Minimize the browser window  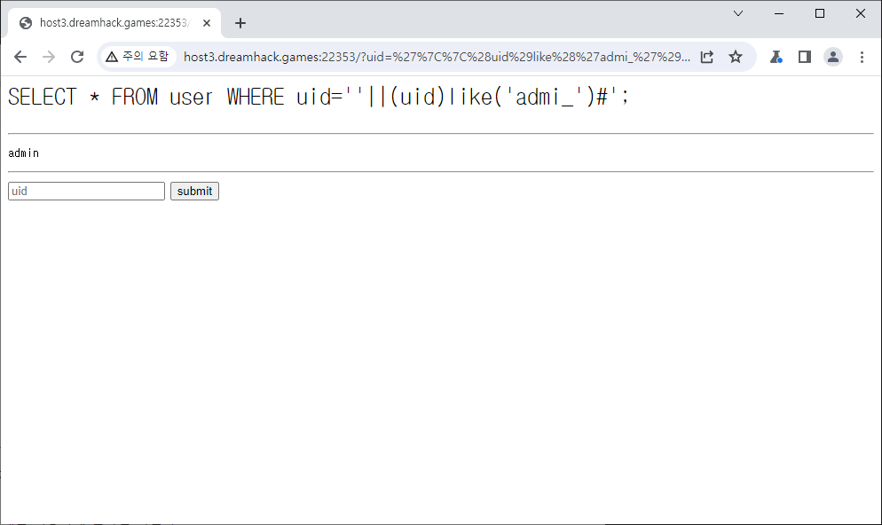pyautogui.click(x=779, y=13)
